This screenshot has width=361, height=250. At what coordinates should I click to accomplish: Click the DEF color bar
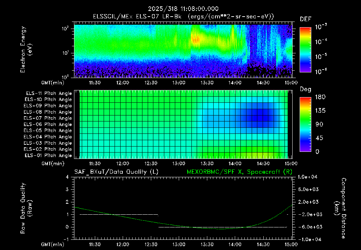[305, 49]
